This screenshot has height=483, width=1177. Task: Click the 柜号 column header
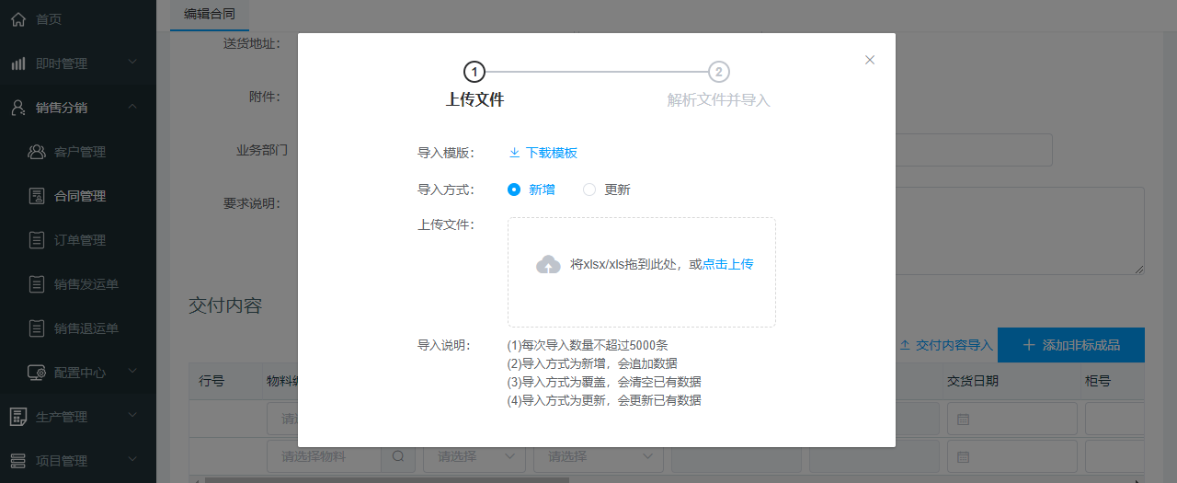pyautogui.click(x=1100, y=381)
